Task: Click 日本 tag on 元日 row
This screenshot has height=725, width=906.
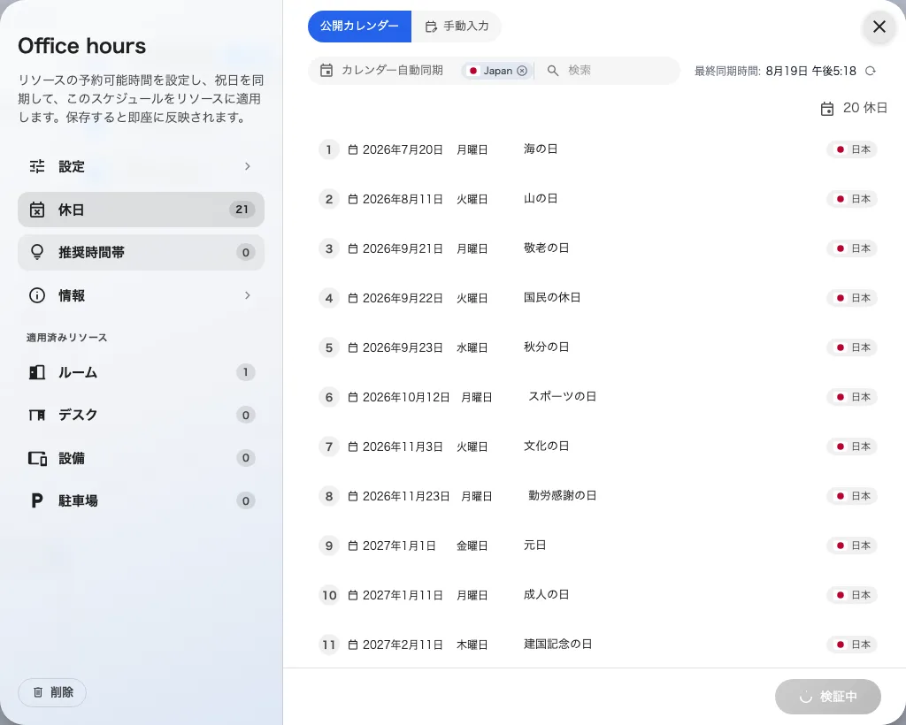Action: tap(852, 546)
